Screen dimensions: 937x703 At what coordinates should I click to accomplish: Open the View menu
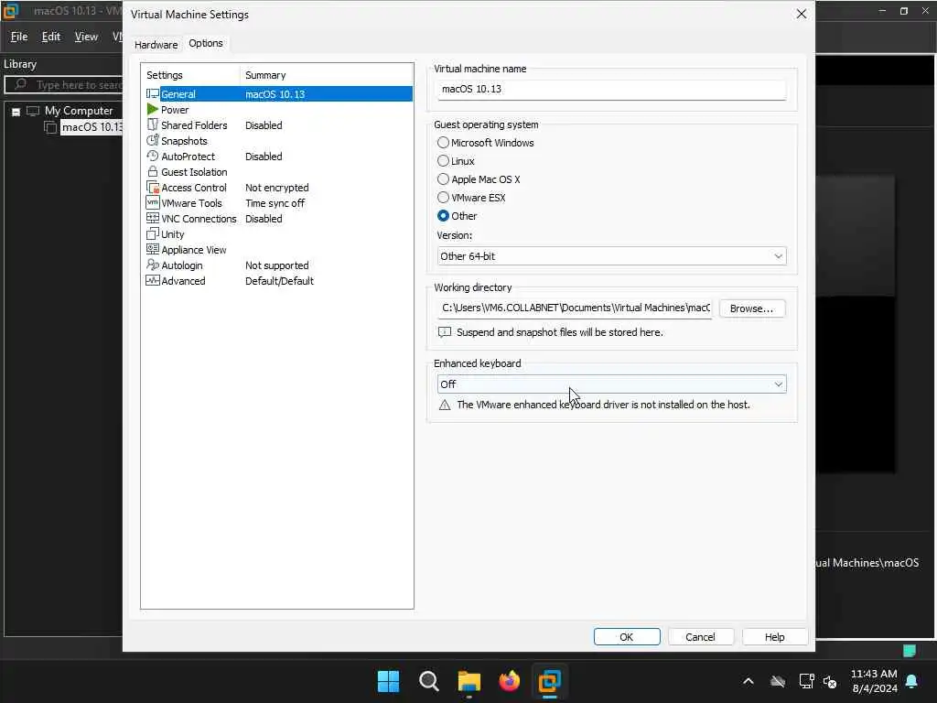pos(86,37)
